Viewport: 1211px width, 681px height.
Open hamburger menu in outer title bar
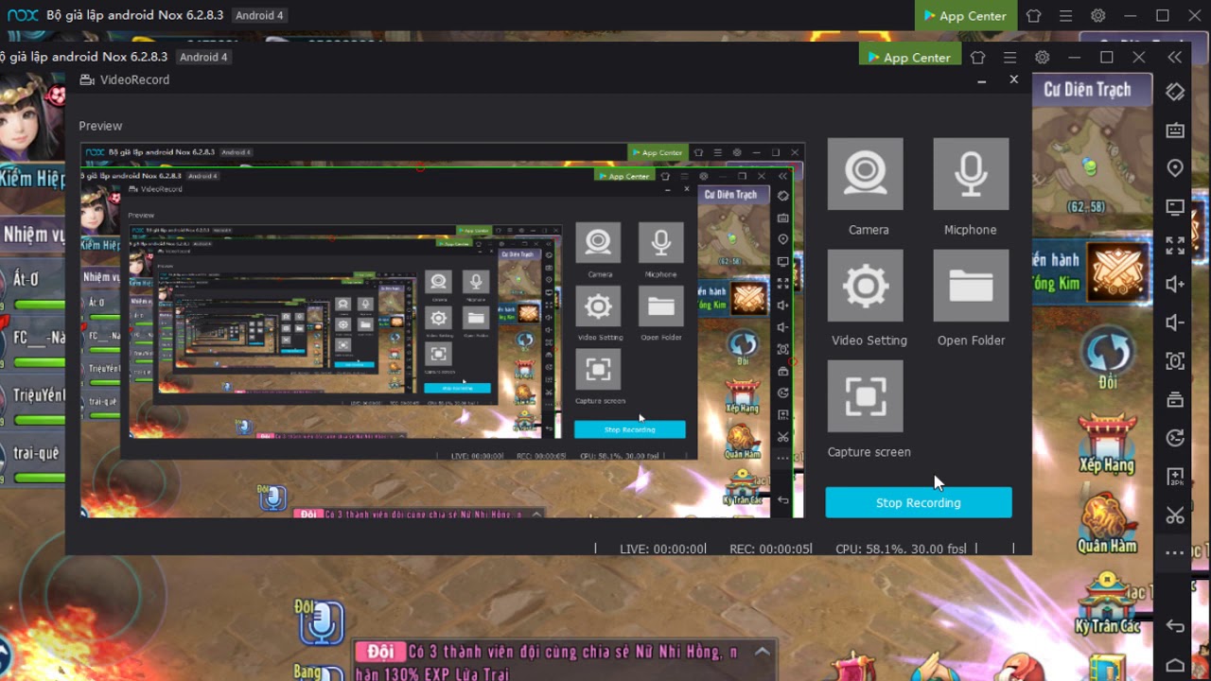point(1065,15)
